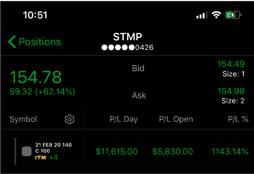Tap the gray square position icon
The image size is (254, 174).
point(27,151)
